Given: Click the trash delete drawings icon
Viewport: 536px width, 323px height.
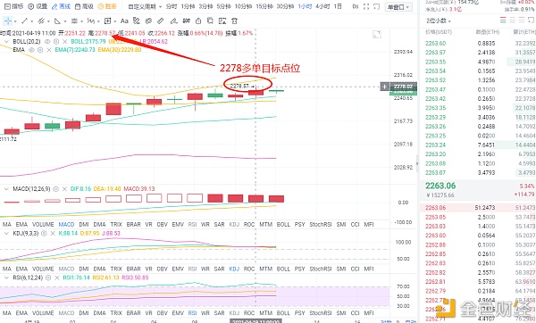Looking at the screenshot, I should pos(234,21).
